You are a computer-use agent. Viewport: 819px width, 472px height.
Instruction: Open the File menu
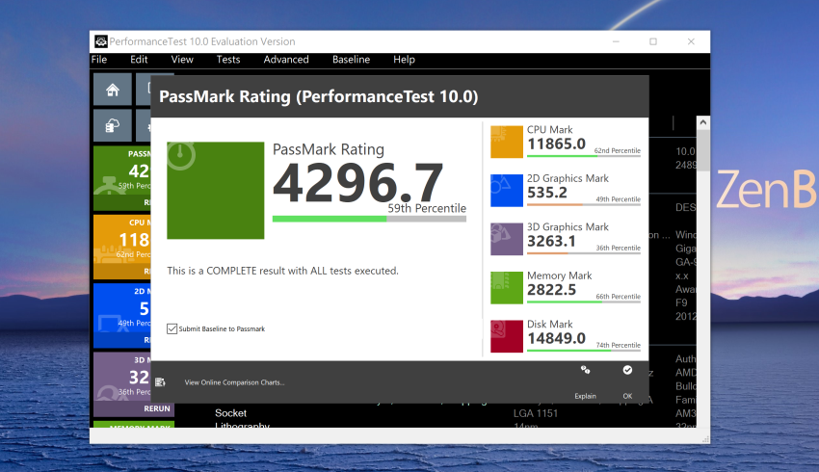[99, 60]
